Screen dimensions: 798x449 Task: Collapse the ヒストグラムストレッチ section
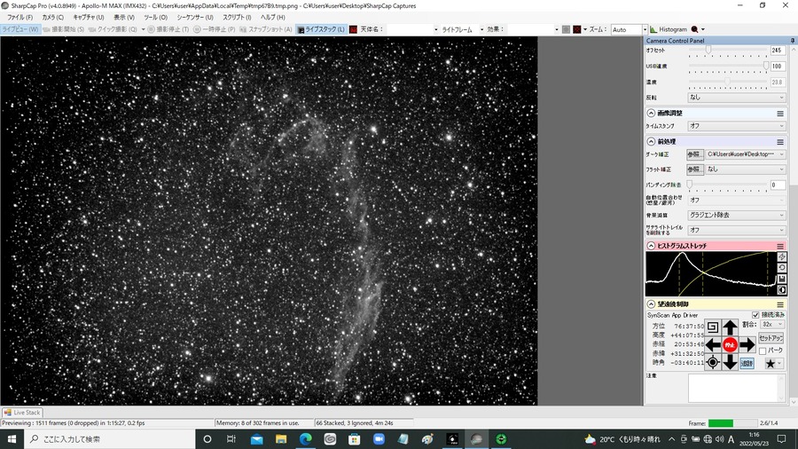point(651,246)
